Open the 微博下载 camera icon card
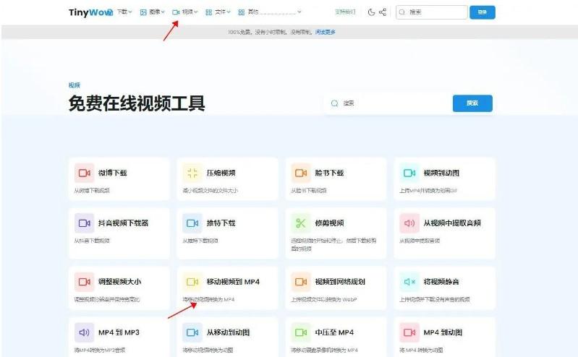 [x=85, y=173]
